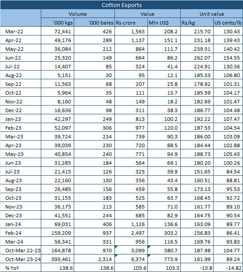Click the green error indicator on 6,374 cell
Viewport: 243px width, 272px height.
(116, 255)
